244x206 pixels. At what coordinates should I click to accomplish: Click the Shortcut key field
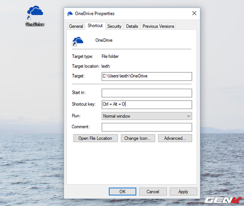pyautogui.click(x=147, y=105)
